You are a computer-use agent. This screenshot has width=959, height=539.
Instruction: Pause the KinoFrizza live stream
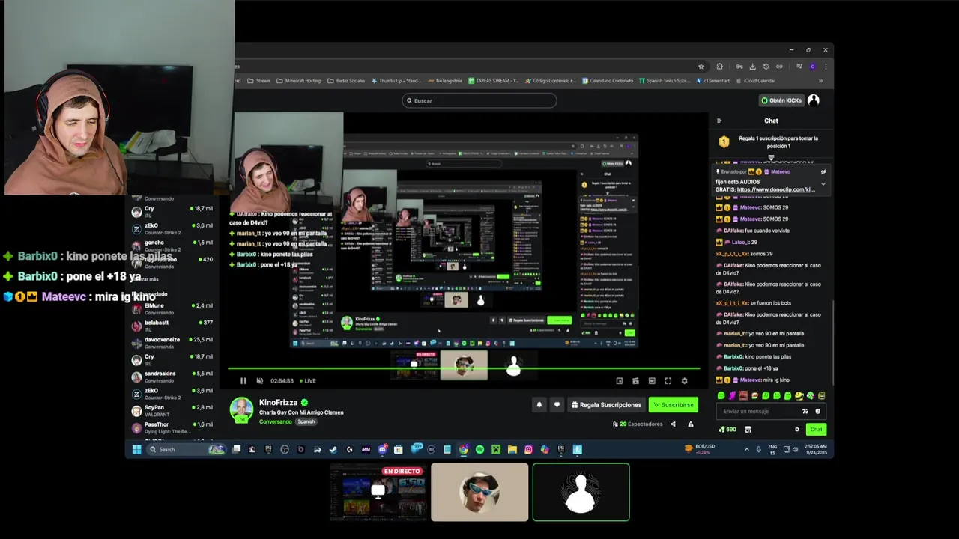243,381
